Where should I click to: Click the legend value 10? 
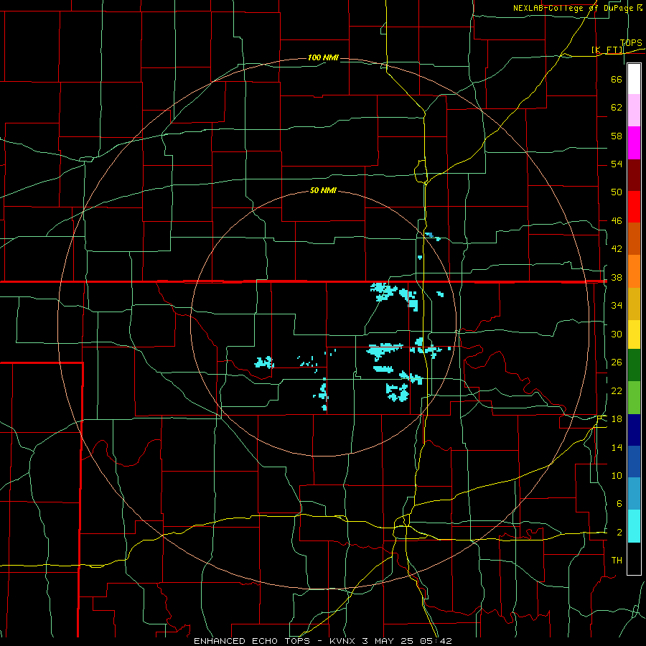(x=617, y=476)
